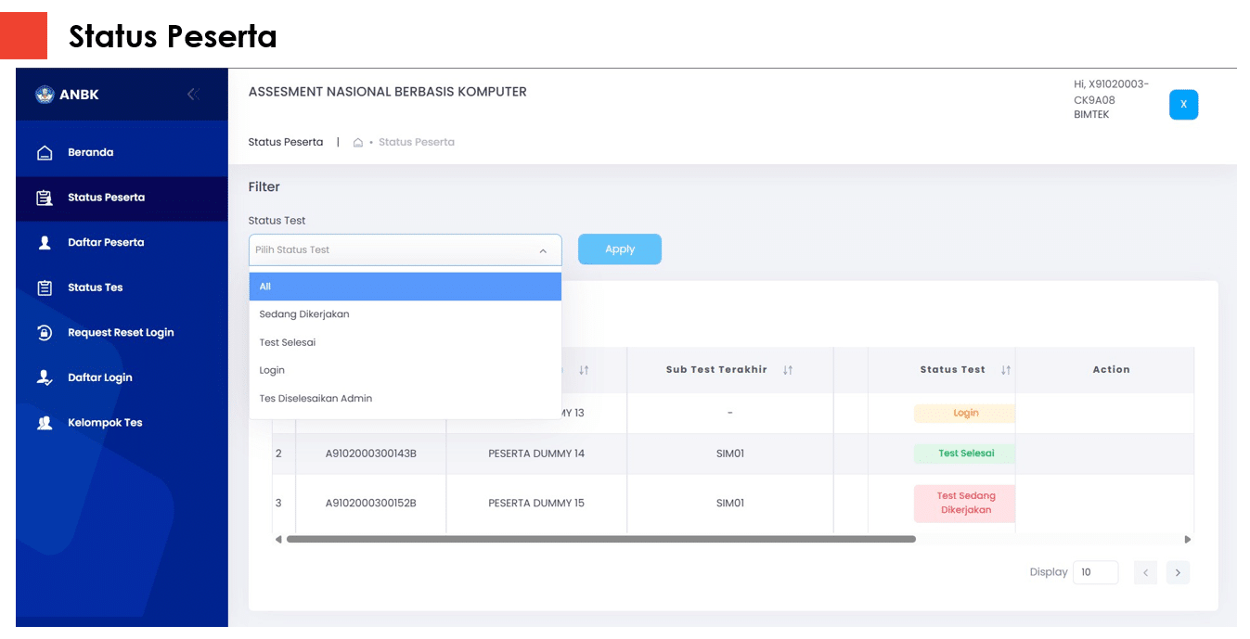
Task: Click the Kelompok Tes group icon
Action: [44, 423]
